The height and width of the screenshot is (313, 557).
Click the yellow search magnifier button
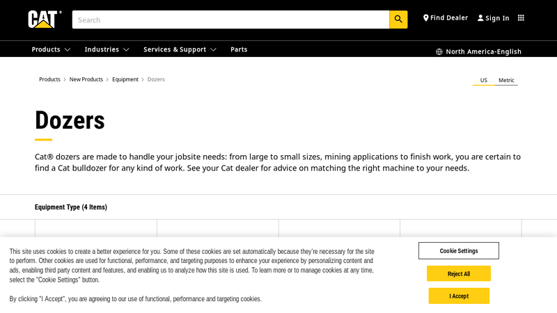pos(398,19)
